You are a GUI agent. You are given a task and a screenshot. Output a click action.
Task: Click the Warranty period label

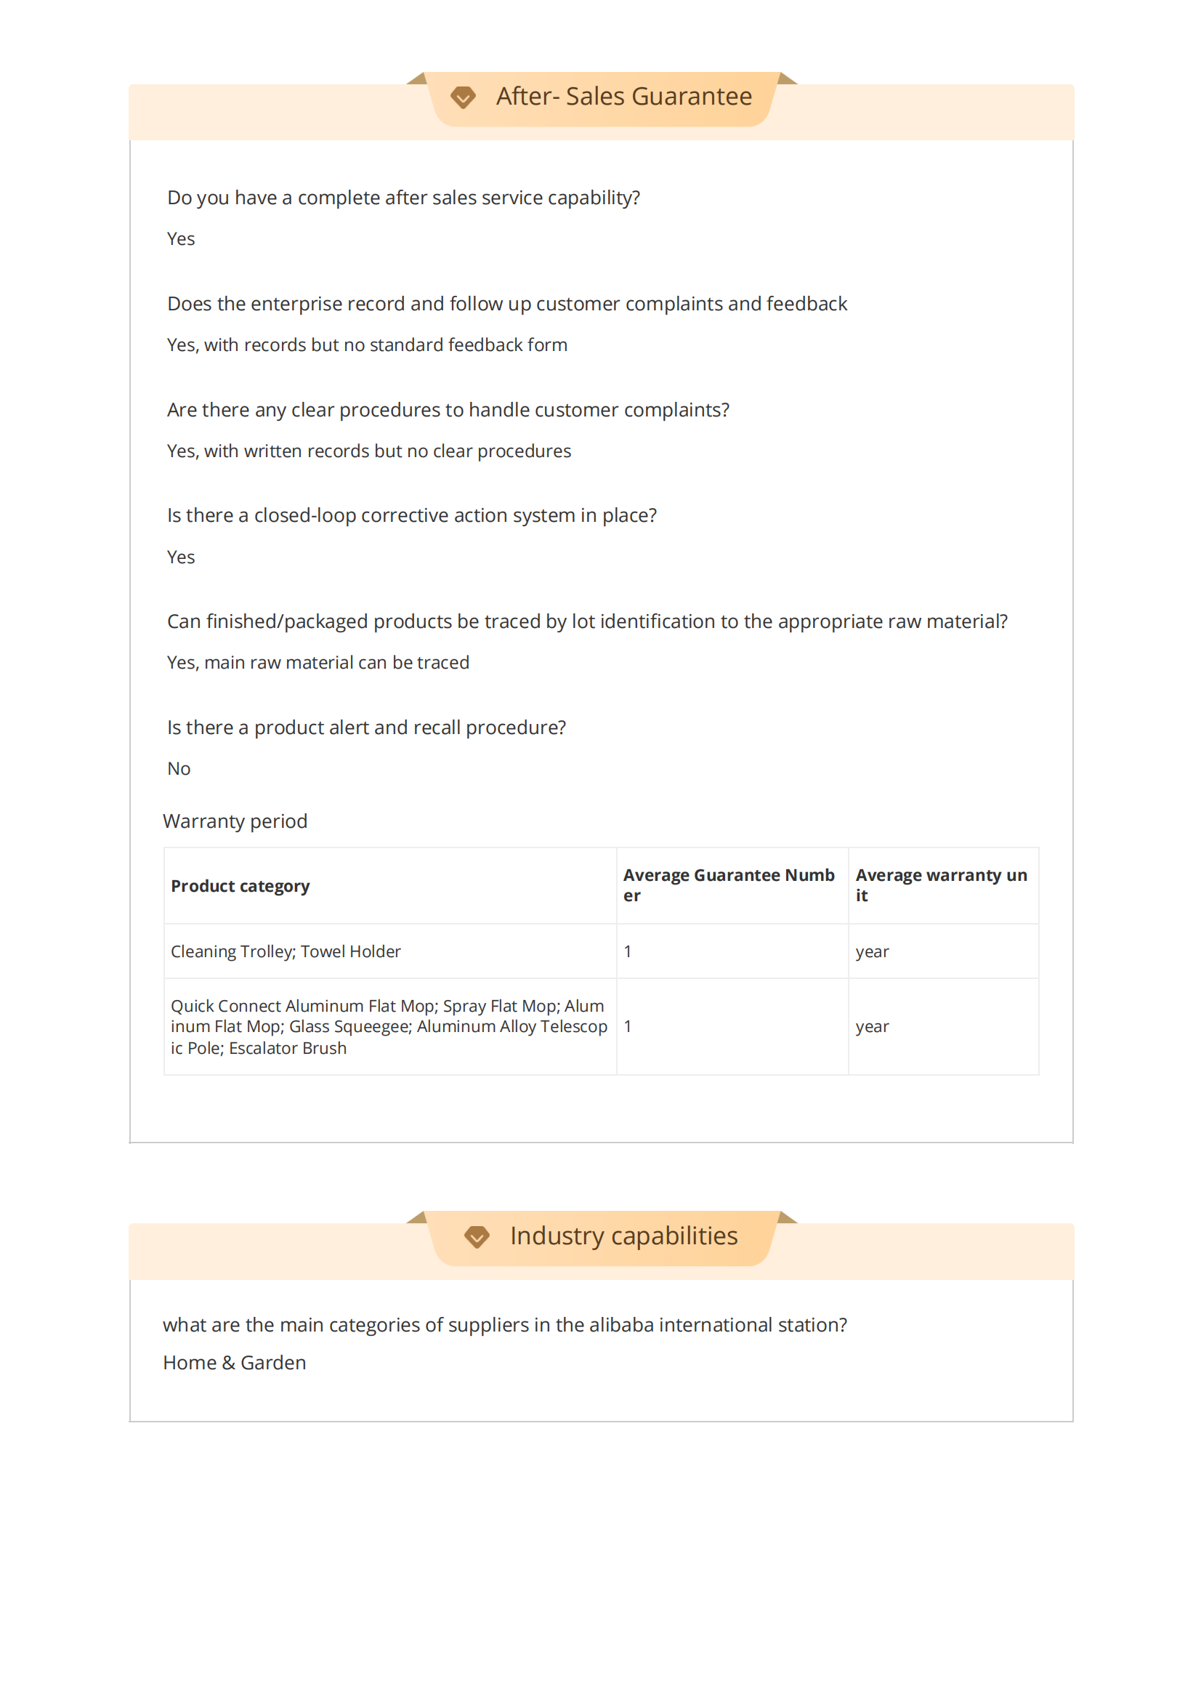(235, 821)
